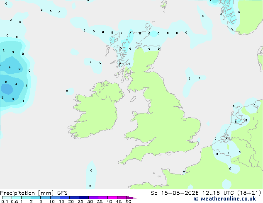263x203 pixels.
Task: Click the '15' legend scale label
Action: (x=61, y=201)
